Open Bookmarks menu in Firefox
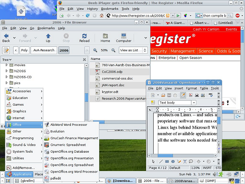The width and height of the screenshot is (245, 184). pos(110,9)
